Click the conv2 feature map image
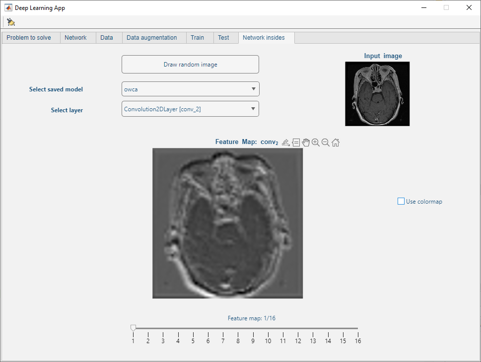Image resolution: width=481 pixels, height=362 pixels. click(227, 223)
